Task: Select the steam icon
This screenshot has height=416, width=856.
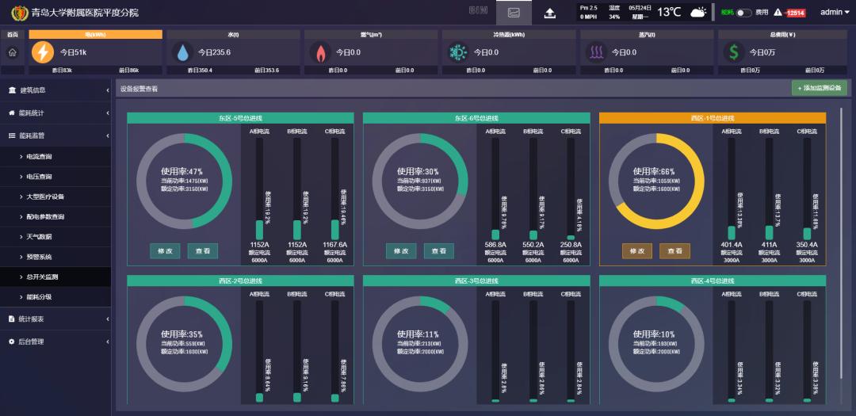Action: (596, 52)
